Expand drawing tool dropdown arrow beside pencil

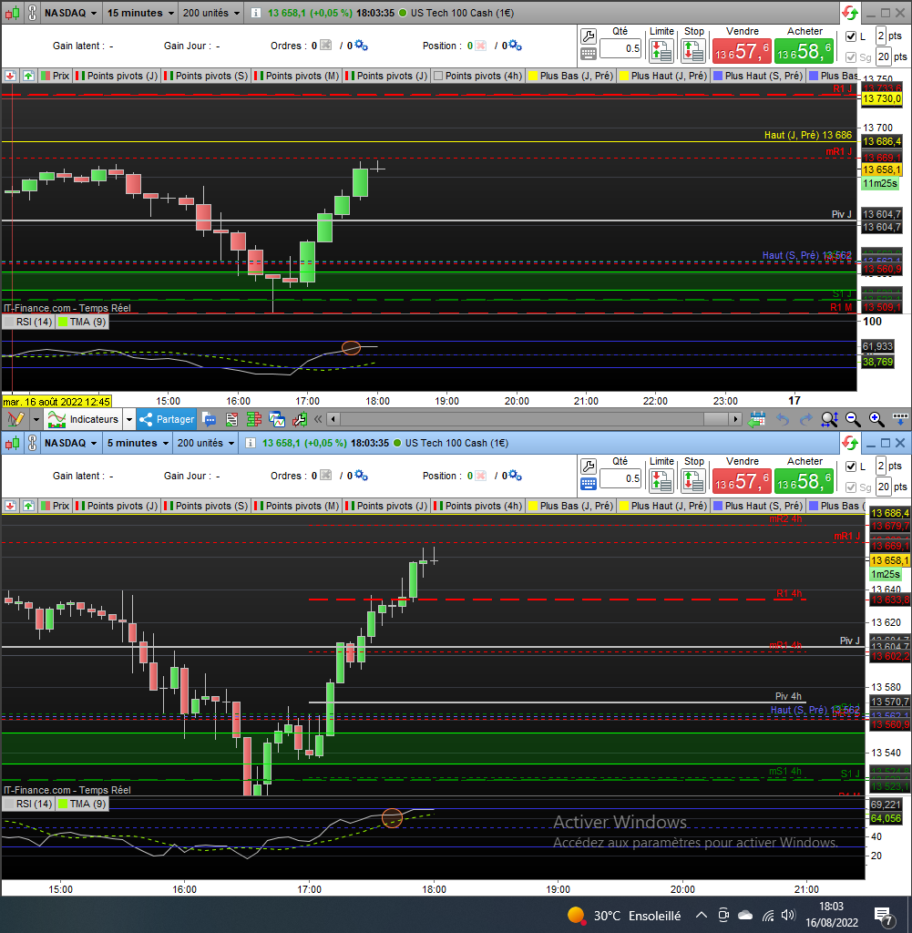(x=36, y=419)
